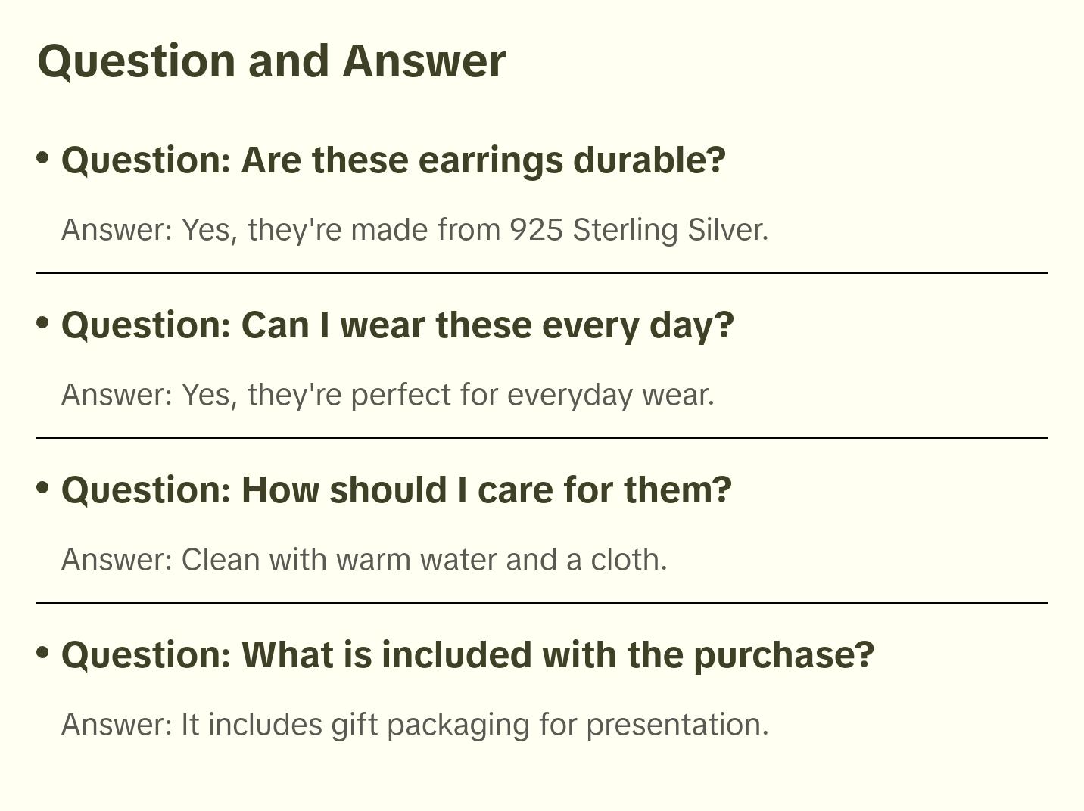Select the "Can I wear these every day?" question
This screenshot has height=811, width=1084.
pyautogui.click(x=397, y=325)
